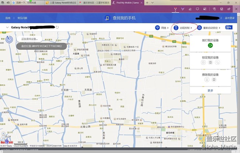The image size is (240, 153).
Task: Refresh the Galaxy Note device location
Action: [57, 27]
